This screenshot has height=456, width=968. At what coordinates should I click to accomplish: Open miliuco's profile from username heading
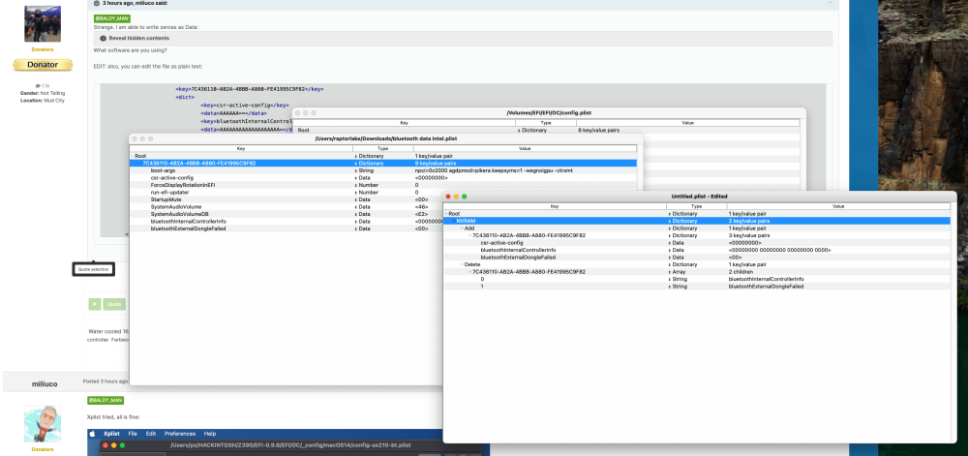pos(45,383)
